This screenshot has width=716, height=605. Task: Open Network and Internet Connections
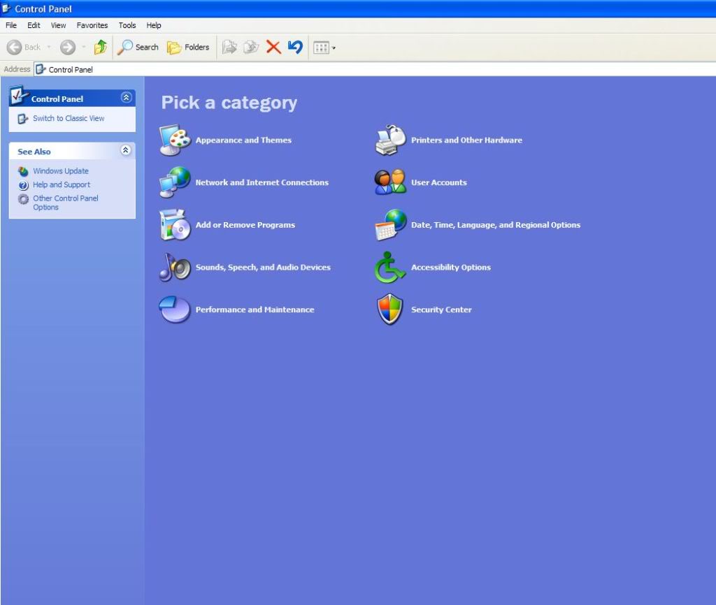tap(261, 182)
